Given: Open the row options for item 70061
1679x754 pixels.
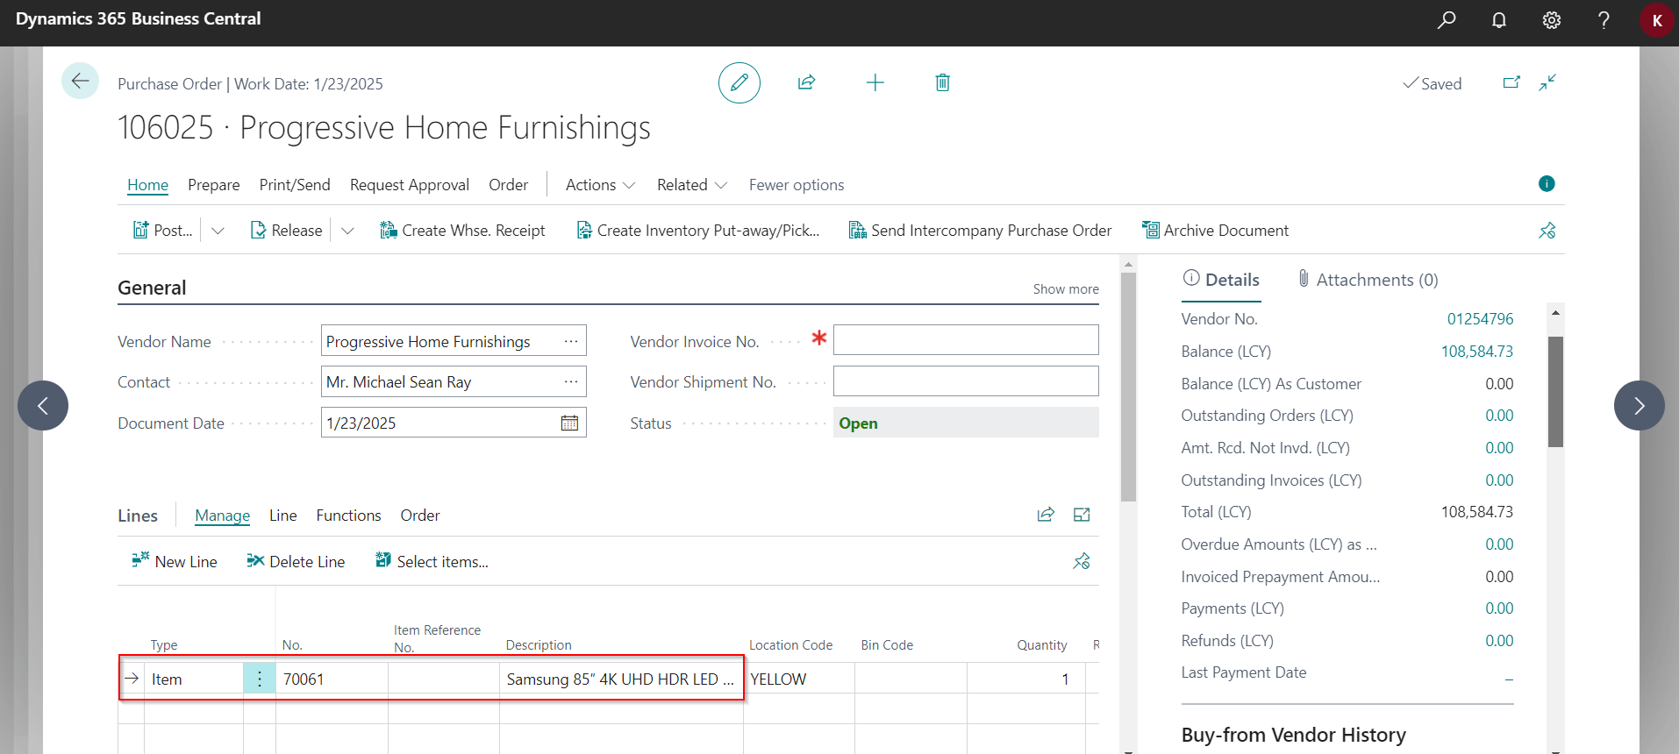Looking at the screenshot, I should pos(260,679).
